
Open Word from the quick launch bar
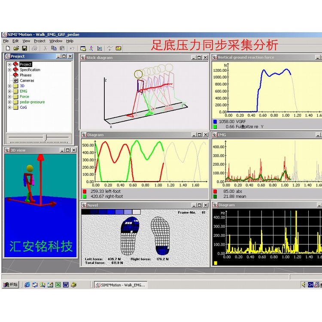[66, 285]
